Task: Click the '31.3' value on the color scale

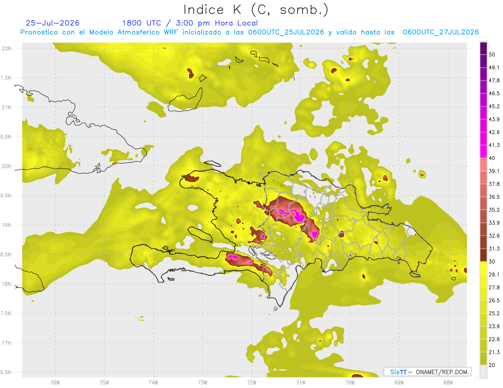Action: coord(495,249)
